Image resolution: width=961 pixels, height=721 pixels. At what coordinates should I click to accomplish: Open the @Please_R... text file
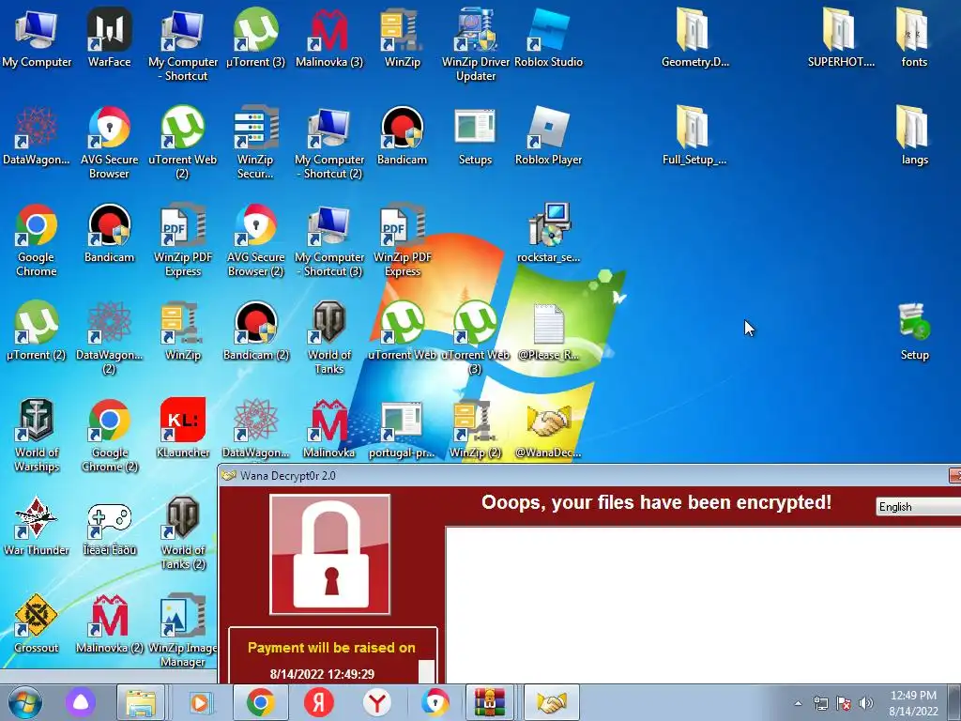point(548,330)
